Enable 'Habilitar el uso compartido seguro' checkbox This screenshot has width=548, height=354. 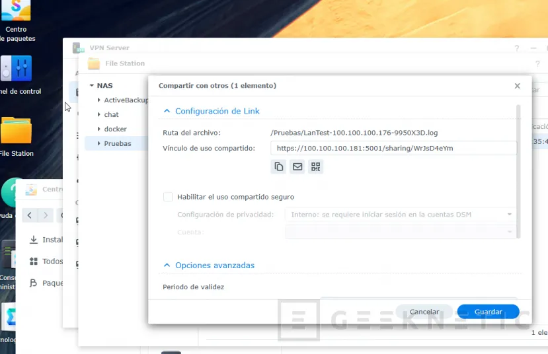click(x=168, y=197)
